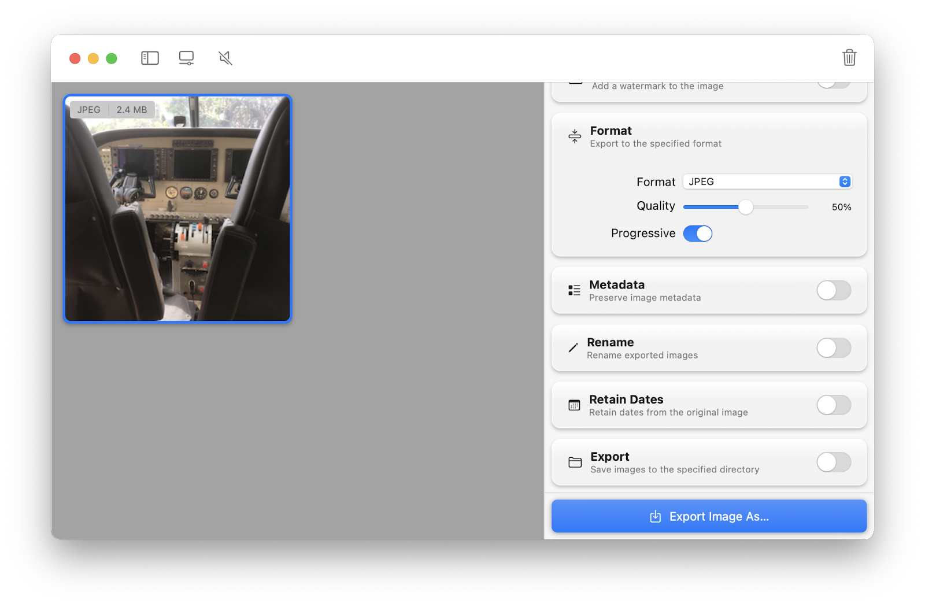Viewport: 925px width, 607px height.
Task: Click the stepper arrows on the JPEG selector
Action: pyautogui.click(x=845, y=181)
